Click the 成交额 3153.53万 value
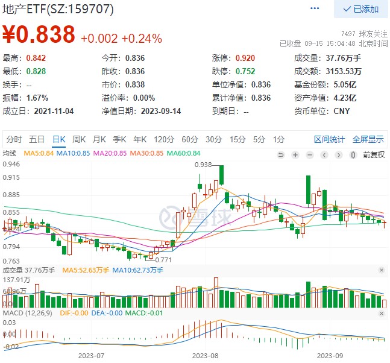Screen dimensions: 390x363 click(x=344, y=71)
